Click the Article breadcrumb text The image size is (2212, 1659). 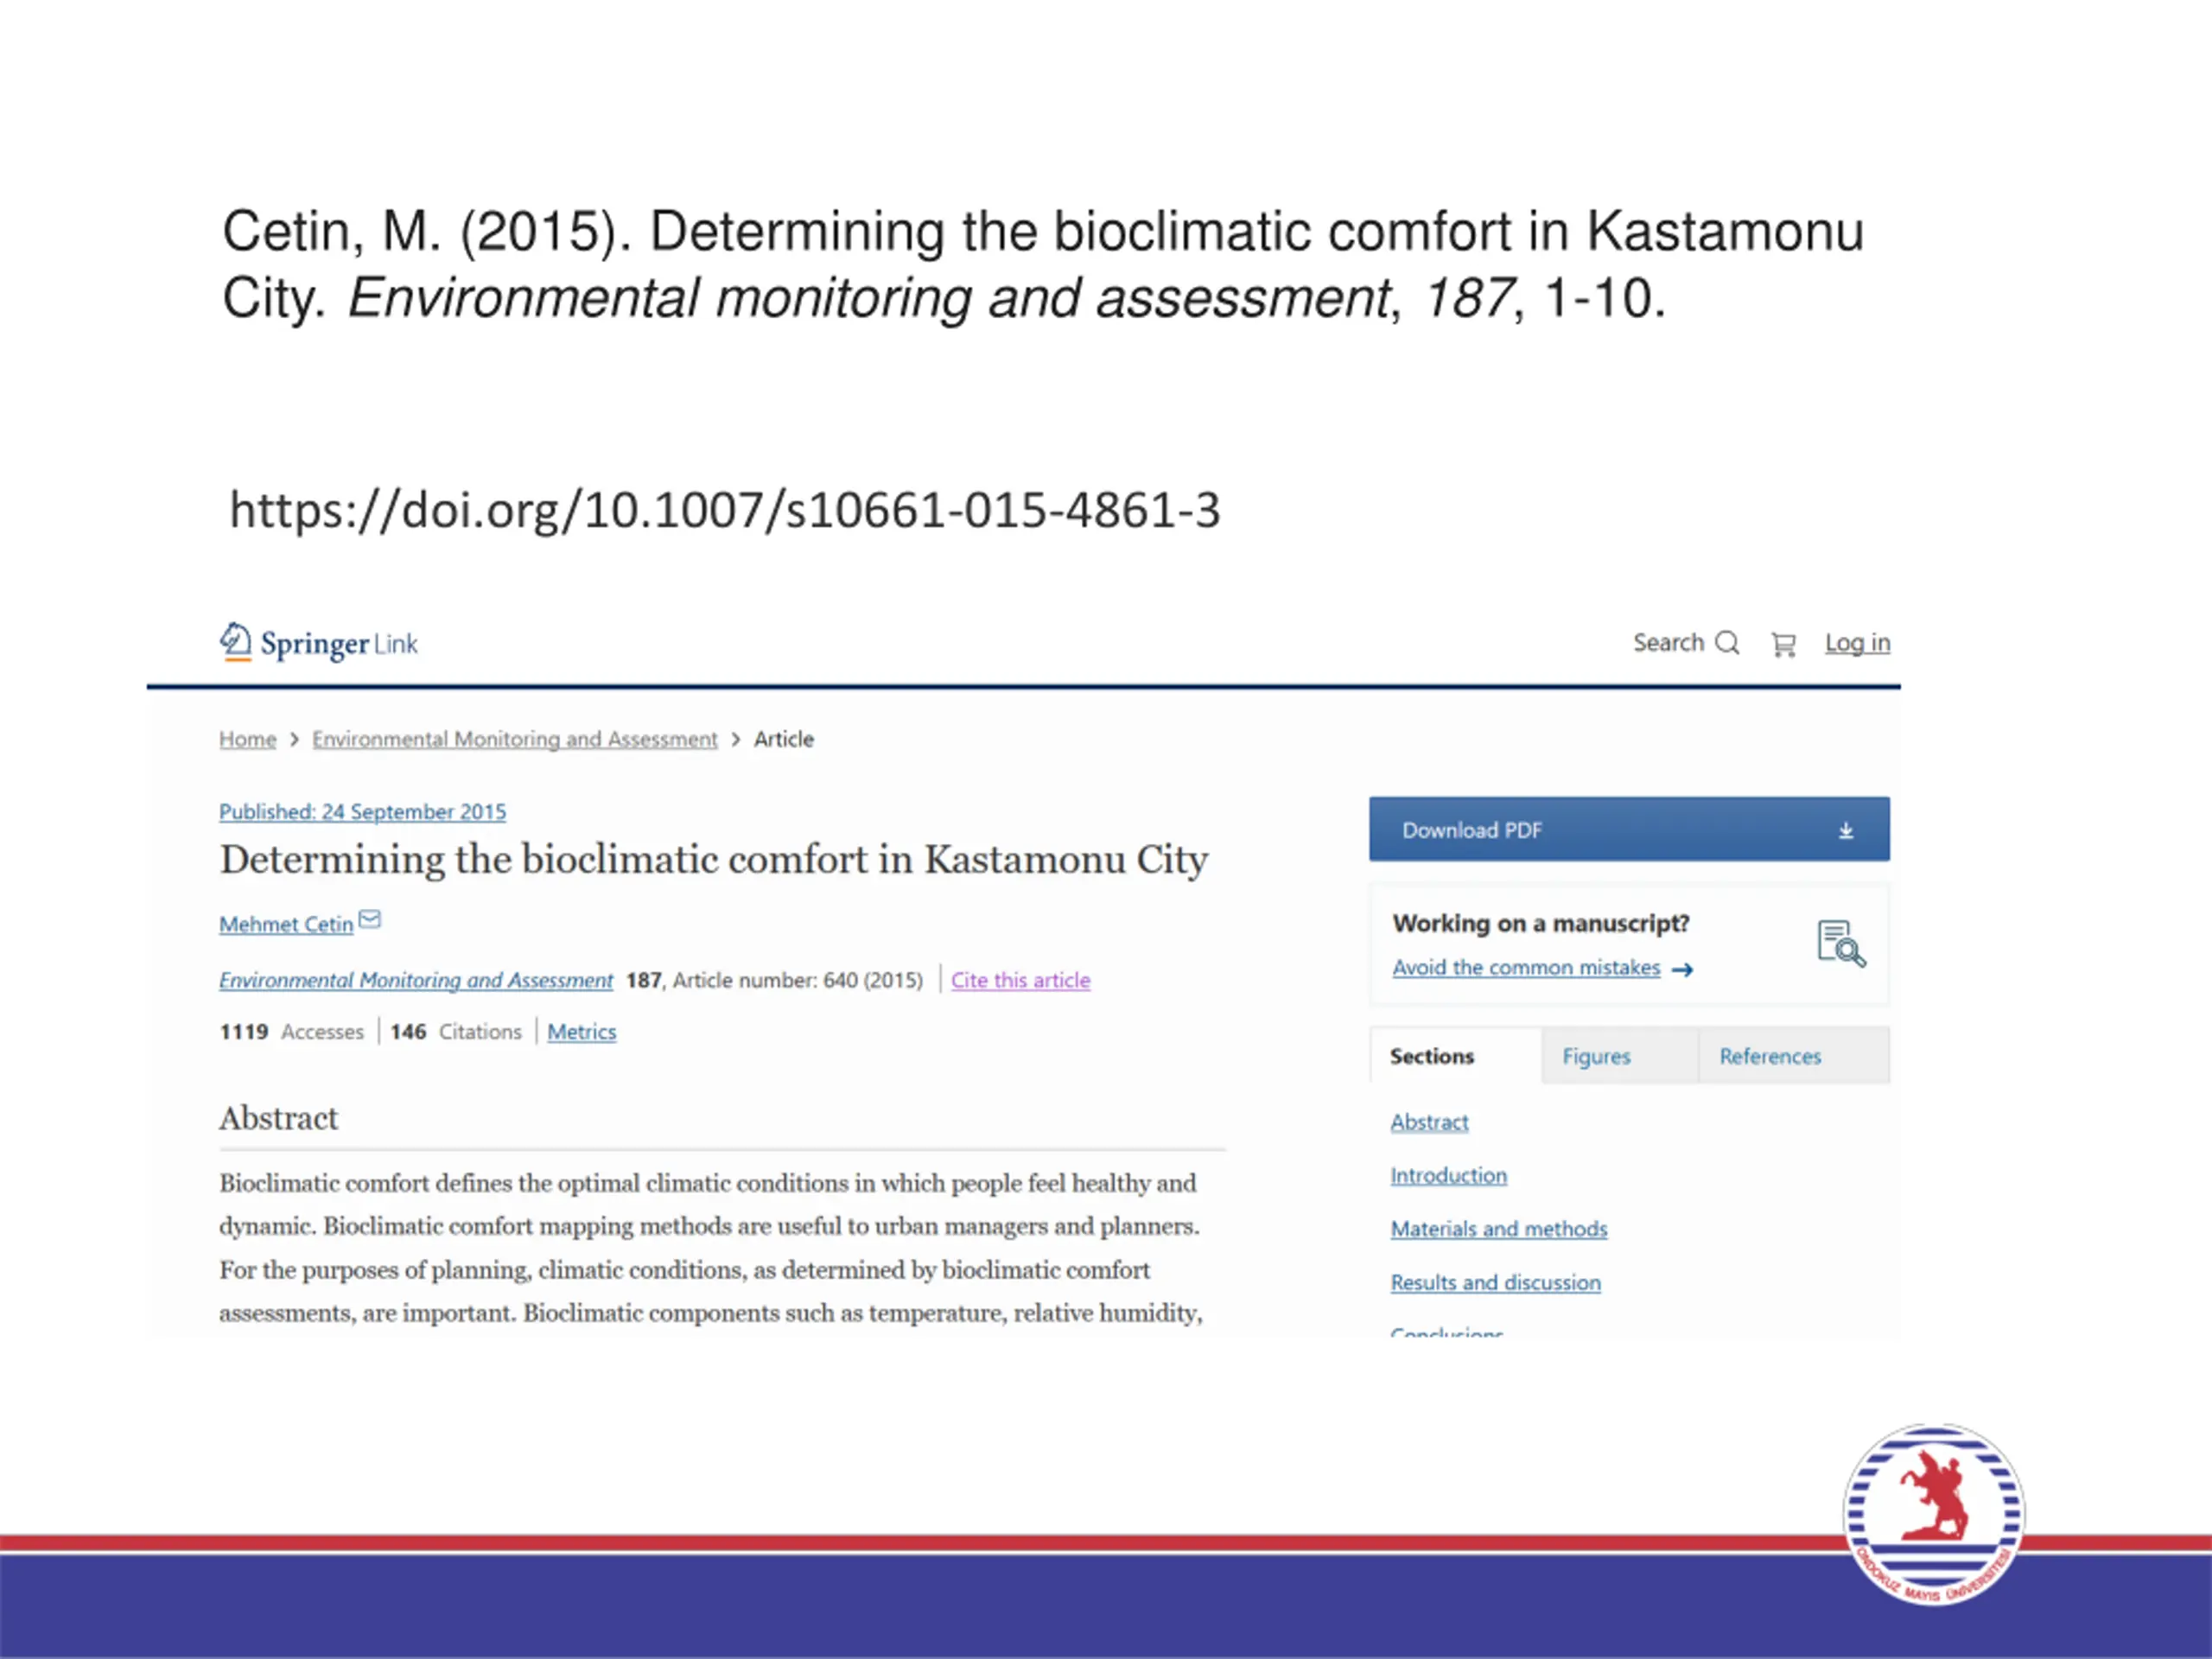coord(784,739)
